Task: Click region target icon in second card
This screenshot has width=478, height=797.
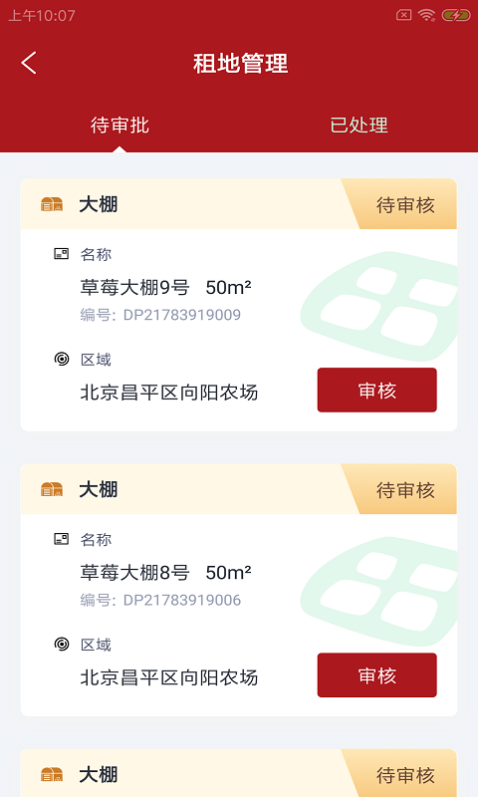Action: [62, 644]
